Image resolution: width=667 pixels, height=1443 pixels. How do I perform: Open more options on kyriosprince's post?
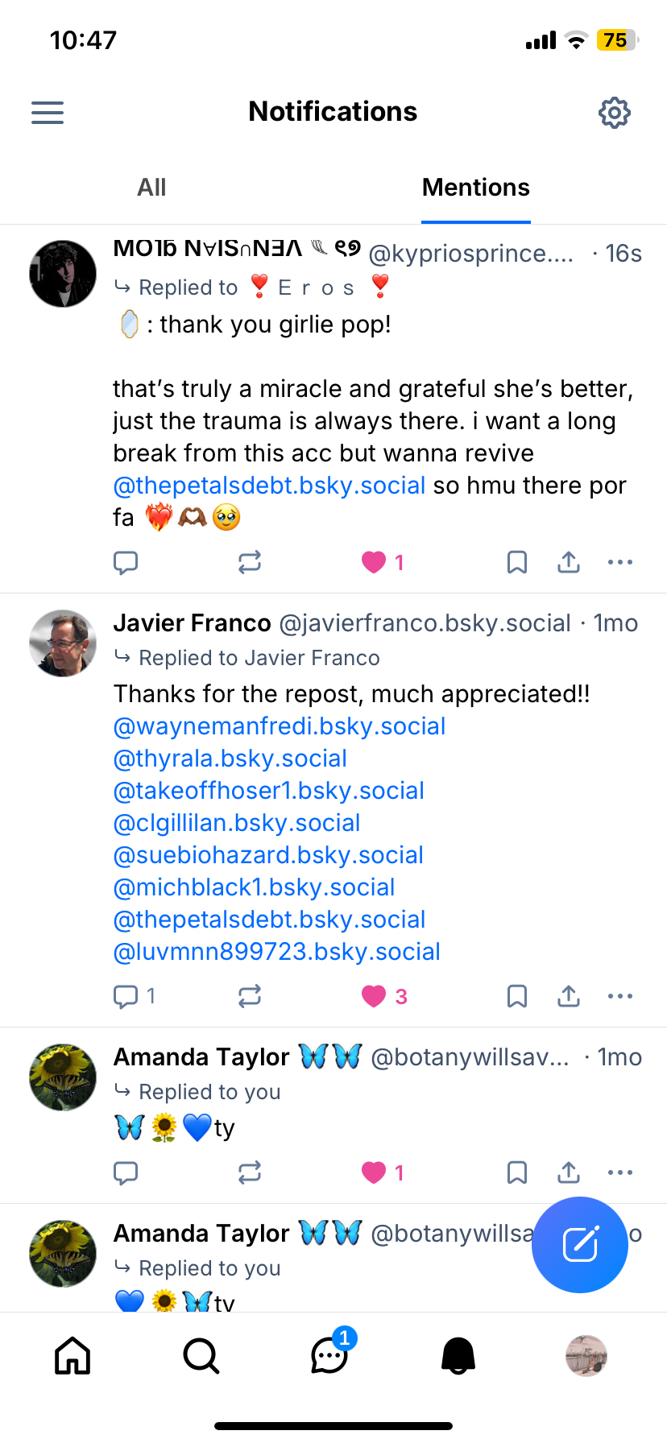620,562
